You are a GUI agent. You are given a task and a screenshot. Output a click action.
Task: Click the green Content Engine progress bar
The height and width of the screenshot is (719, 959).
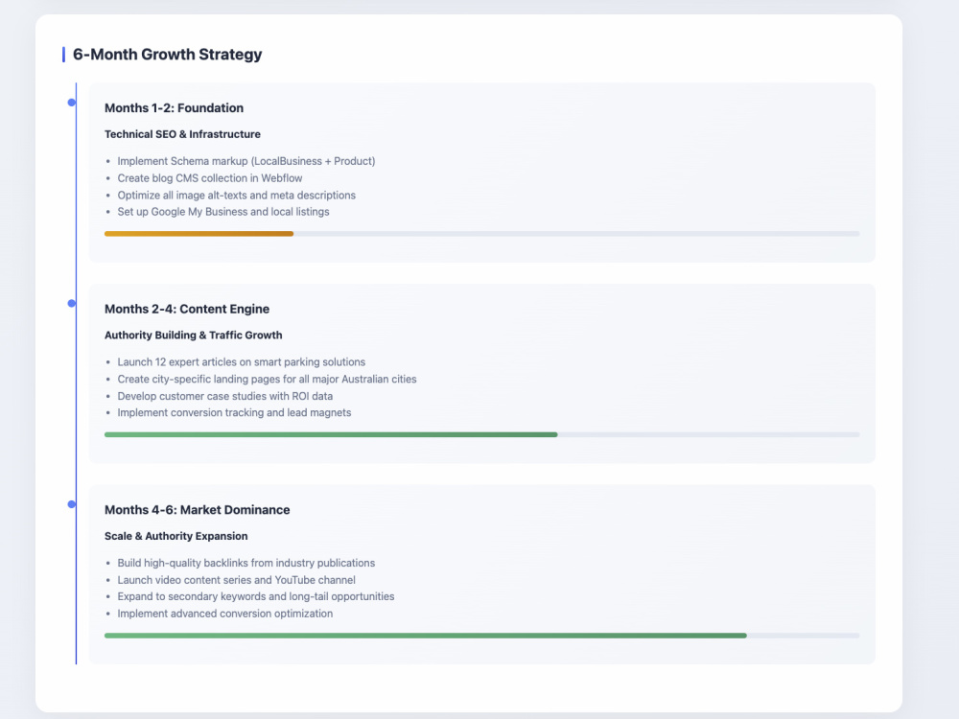point(331,434)
